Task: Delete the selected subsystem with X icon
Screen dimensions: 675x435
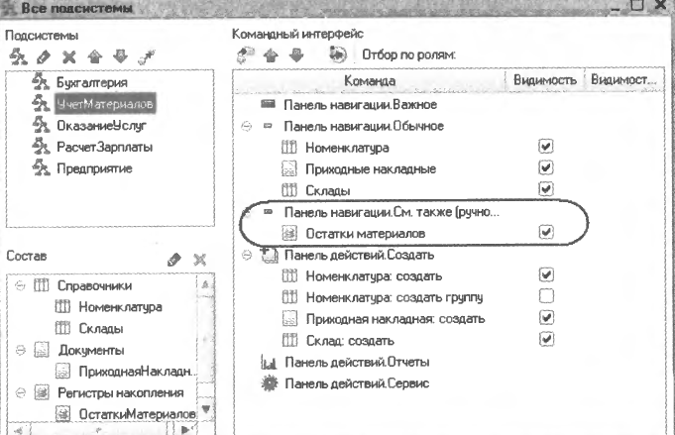Action: pyautogui.click(x=68, y=56)
